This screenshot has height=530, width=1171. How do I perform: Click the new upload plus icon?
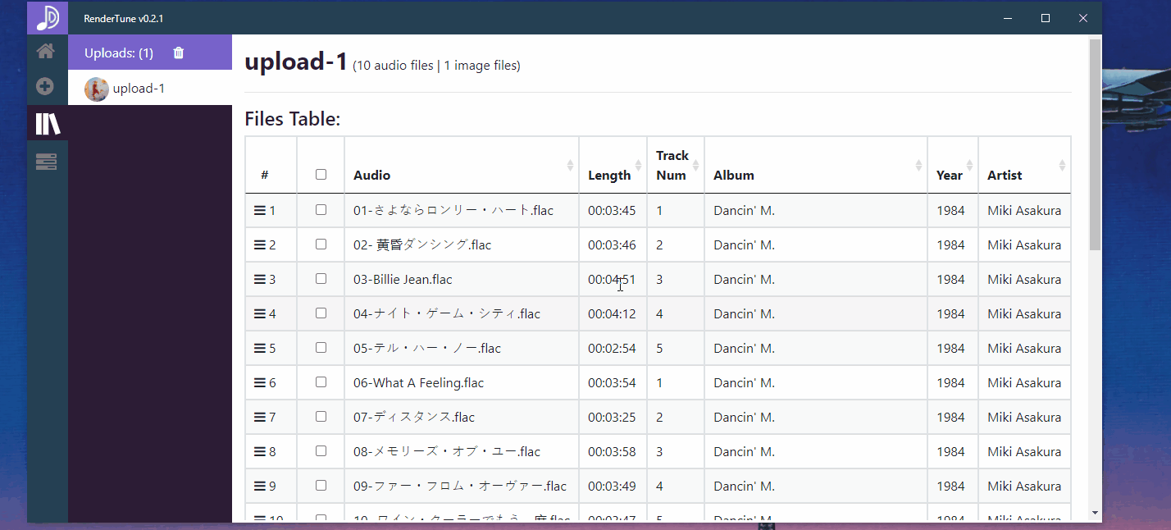46,86
